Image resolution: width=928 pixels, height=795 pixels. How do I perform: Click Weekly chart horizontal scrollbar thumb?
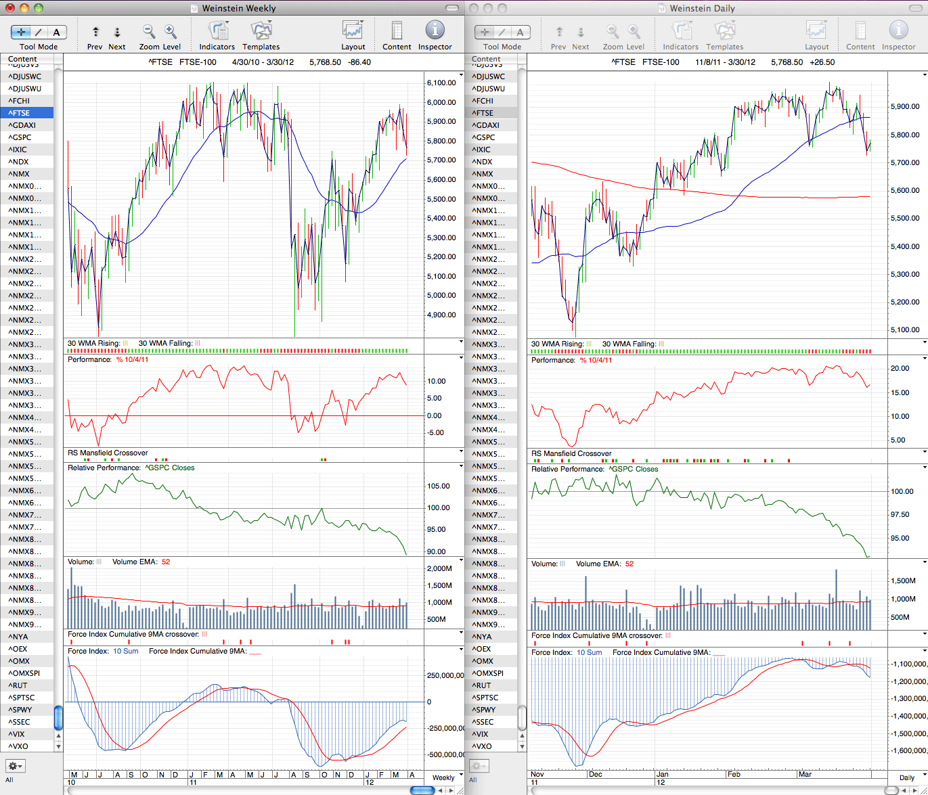pos(422,790)
